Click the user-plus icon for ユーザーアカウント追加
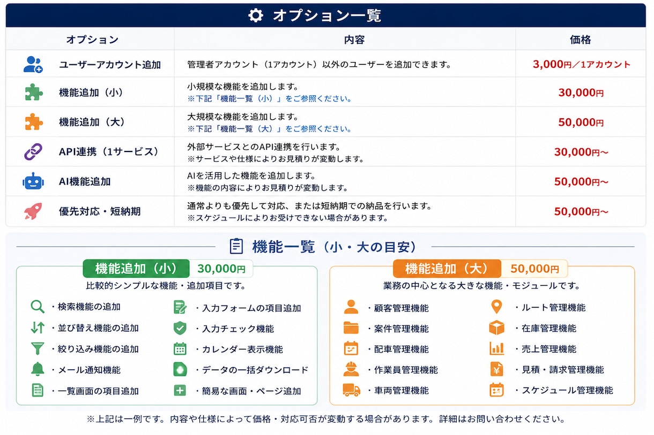654x435 pixels. [33, 64]
